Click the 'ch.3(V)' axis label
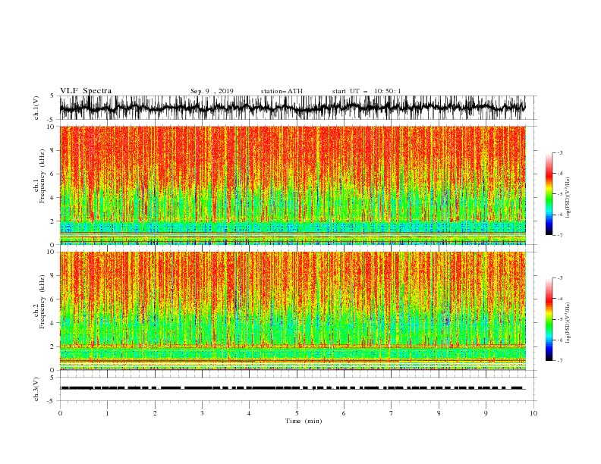The image size is (601, 464). pyautogui.click(x=36, y=389)
